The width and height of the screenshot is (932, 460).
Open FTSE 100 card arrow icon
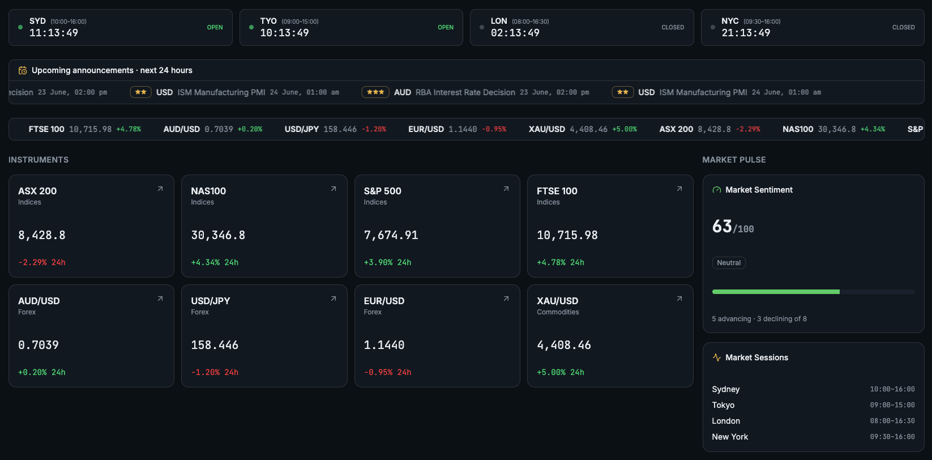[679, 189]
